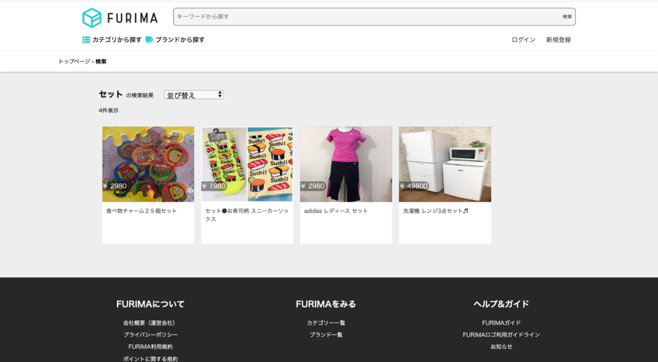This screenshot has height=362, width=658.
Task: Open カテゴリー一覧 footer link
Action: tap(326, 323)
